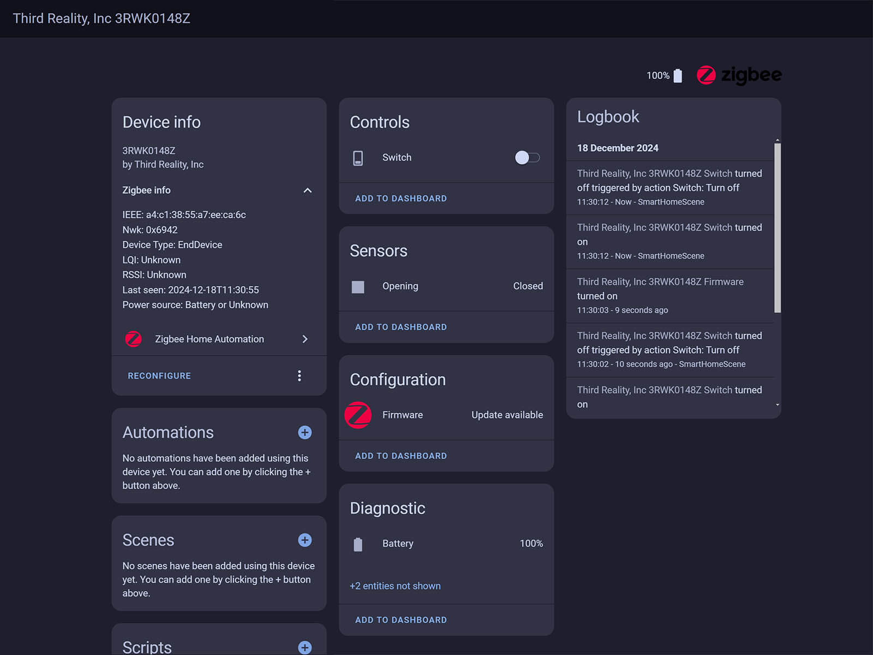Click the battery icon at top right
Screen dimensions: 873x655
point(678,75)
